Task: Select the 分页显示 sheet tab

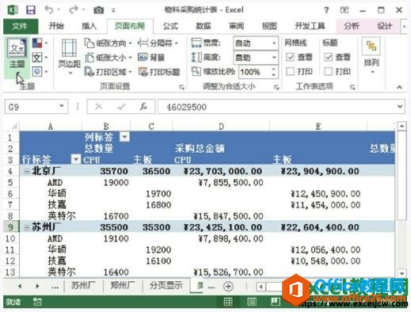Action: coord(166,285)
